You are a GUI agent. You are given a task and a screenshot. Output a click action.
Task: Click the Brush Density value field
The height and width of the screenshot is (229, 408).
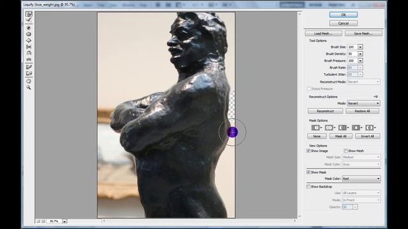click(x=353, y=53)
